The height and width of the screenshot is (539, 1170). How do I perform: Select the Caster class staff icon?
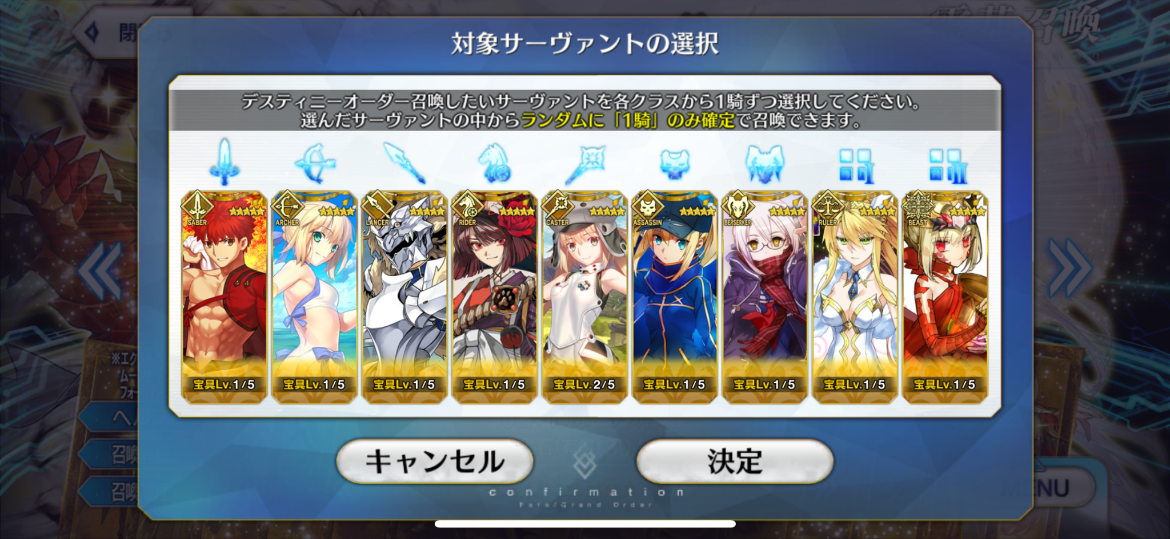(584, 164)
